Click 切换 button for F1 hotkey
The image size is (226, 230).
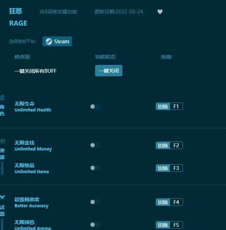pos(163,106)
